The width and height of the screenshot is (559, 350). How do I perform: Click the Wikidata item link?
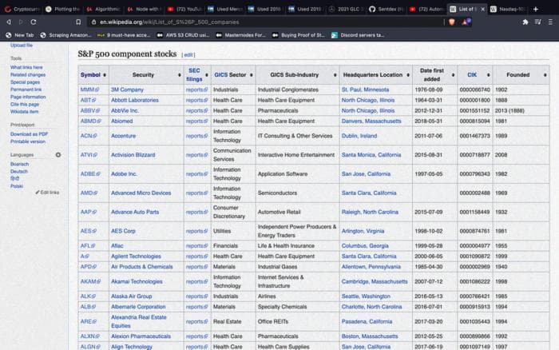pos(24,112)
